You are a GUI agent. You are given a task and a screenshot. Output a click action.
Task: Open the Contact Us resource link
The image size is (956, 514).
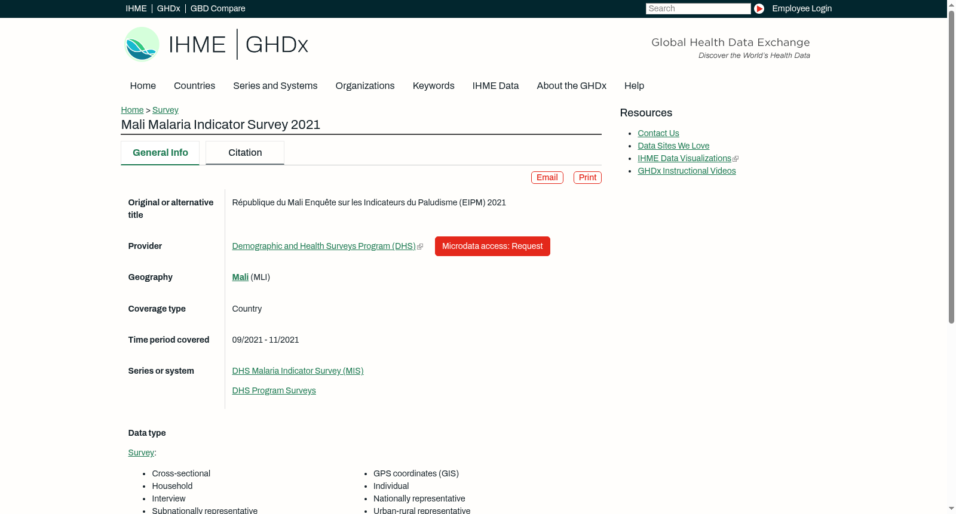pos(658,133)
